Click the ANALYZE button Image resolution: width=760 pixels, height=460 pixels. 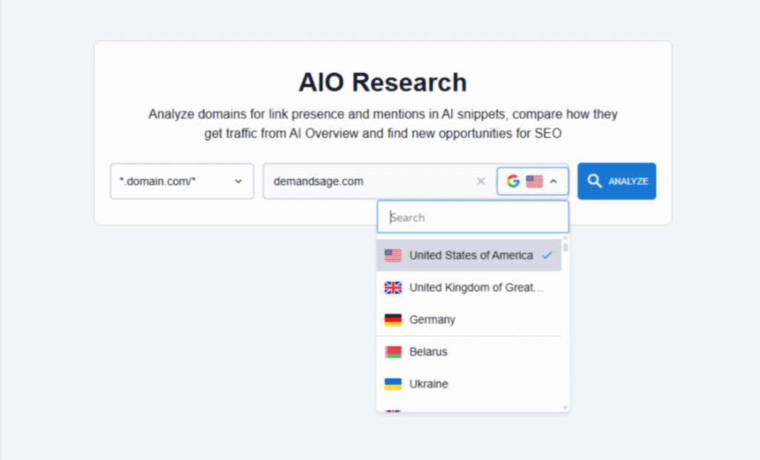pos(617,181)
